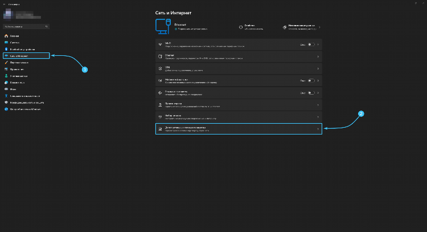
Task: Open Конфиденциальность и защита in the sidebar
Action: coord(26,103)
